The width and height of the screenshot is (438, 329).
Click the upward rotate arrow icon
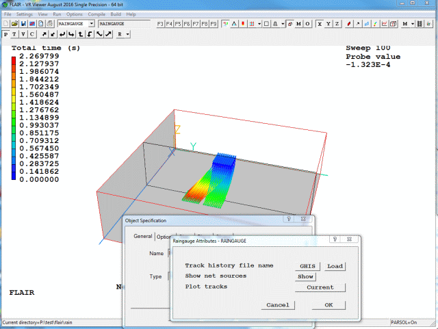(x=81, y=34)
